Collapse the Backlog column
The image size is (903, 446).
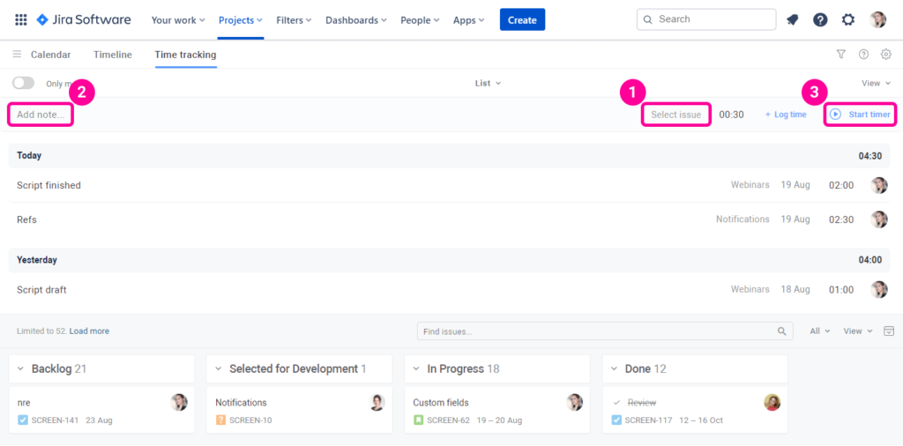tap(21, 369)
